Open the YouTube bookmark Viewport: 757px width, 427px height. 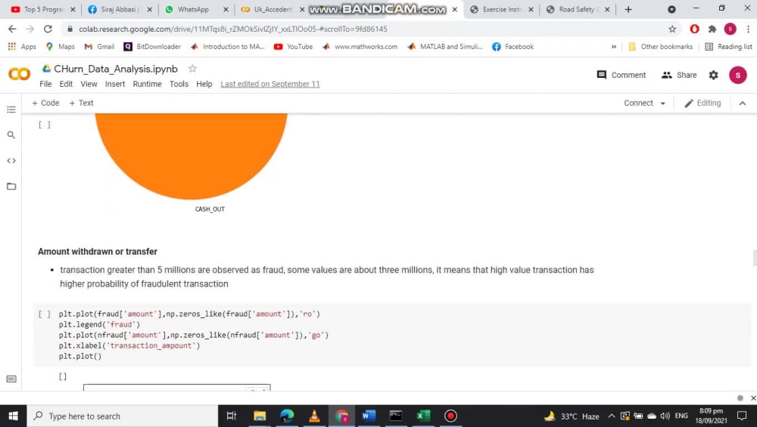pos(294,46)
